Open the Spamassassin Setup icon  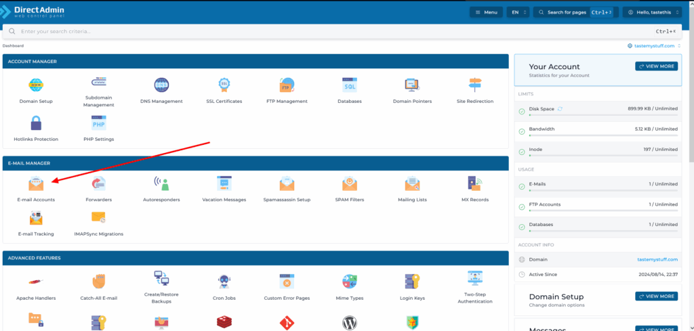pyautogui.click(x=287, y=183)
